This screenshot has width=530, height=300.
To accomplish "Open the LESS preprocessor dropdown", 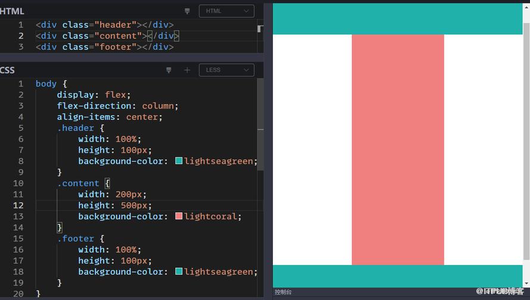I will point(226,70).
